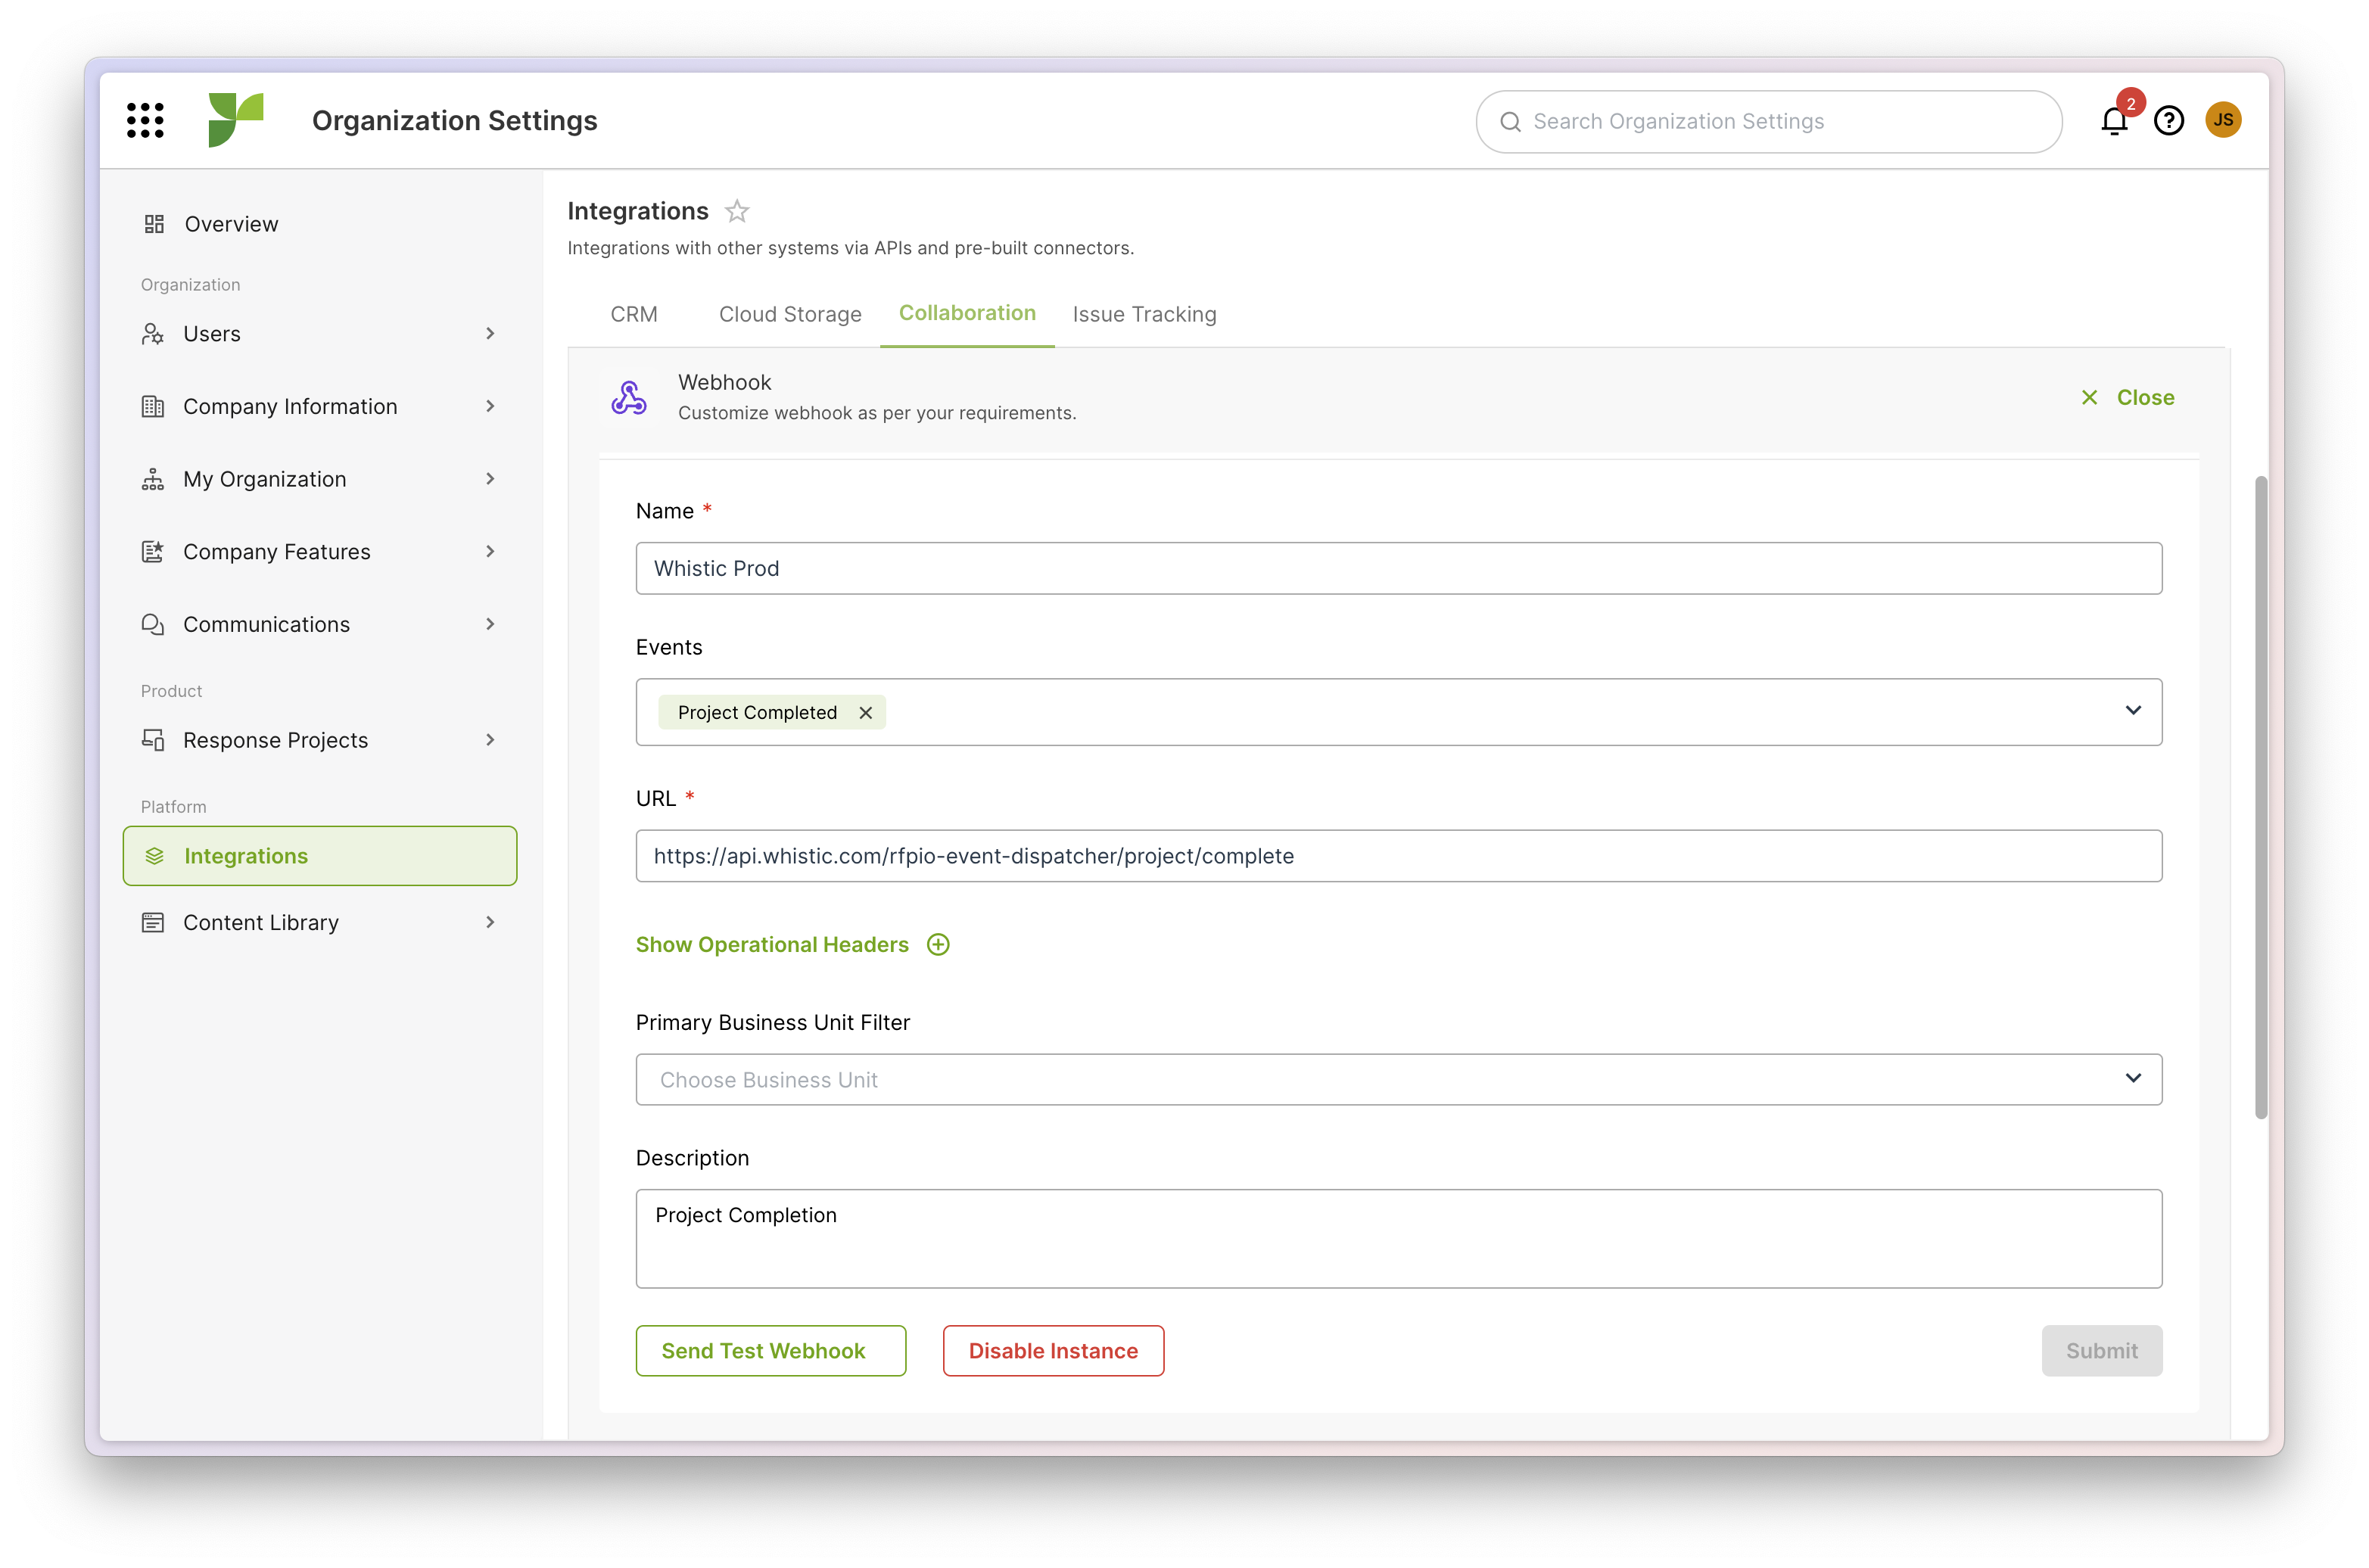Image resolution: width=2369 pixels, height=1568 pixels.
Task: Click the green leaf company logo
Action: (x=235, y=120)
